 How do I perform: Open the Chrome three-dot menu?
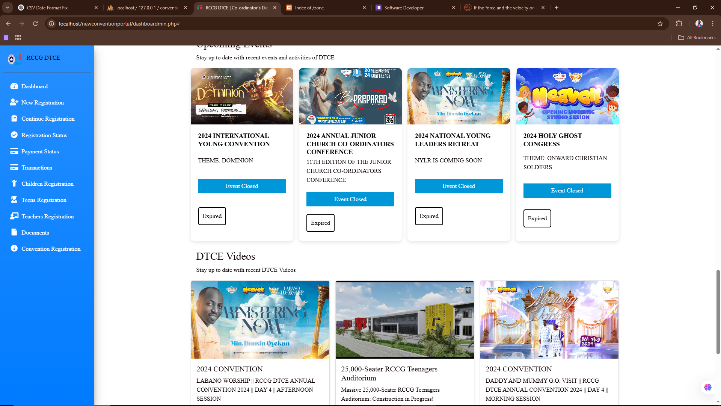click(x=713, y=24)
